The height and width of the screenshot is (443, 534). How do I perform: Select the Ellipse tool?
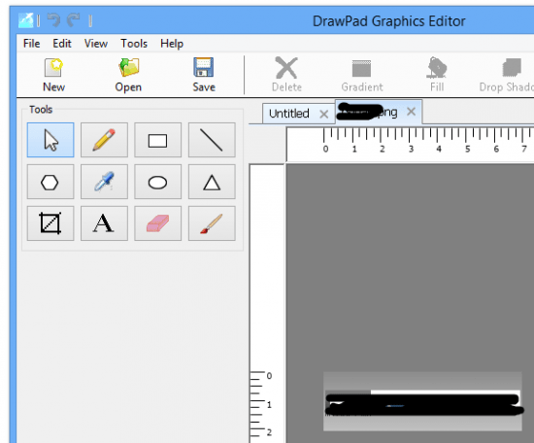157,182
